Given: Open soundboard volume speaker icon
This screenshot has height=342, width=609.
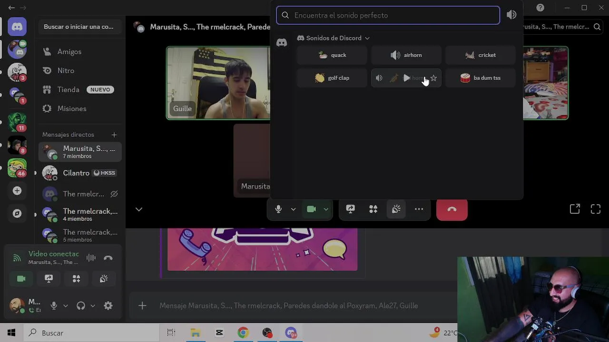Looking at the screenshot, I should click(x=511, y=15).
